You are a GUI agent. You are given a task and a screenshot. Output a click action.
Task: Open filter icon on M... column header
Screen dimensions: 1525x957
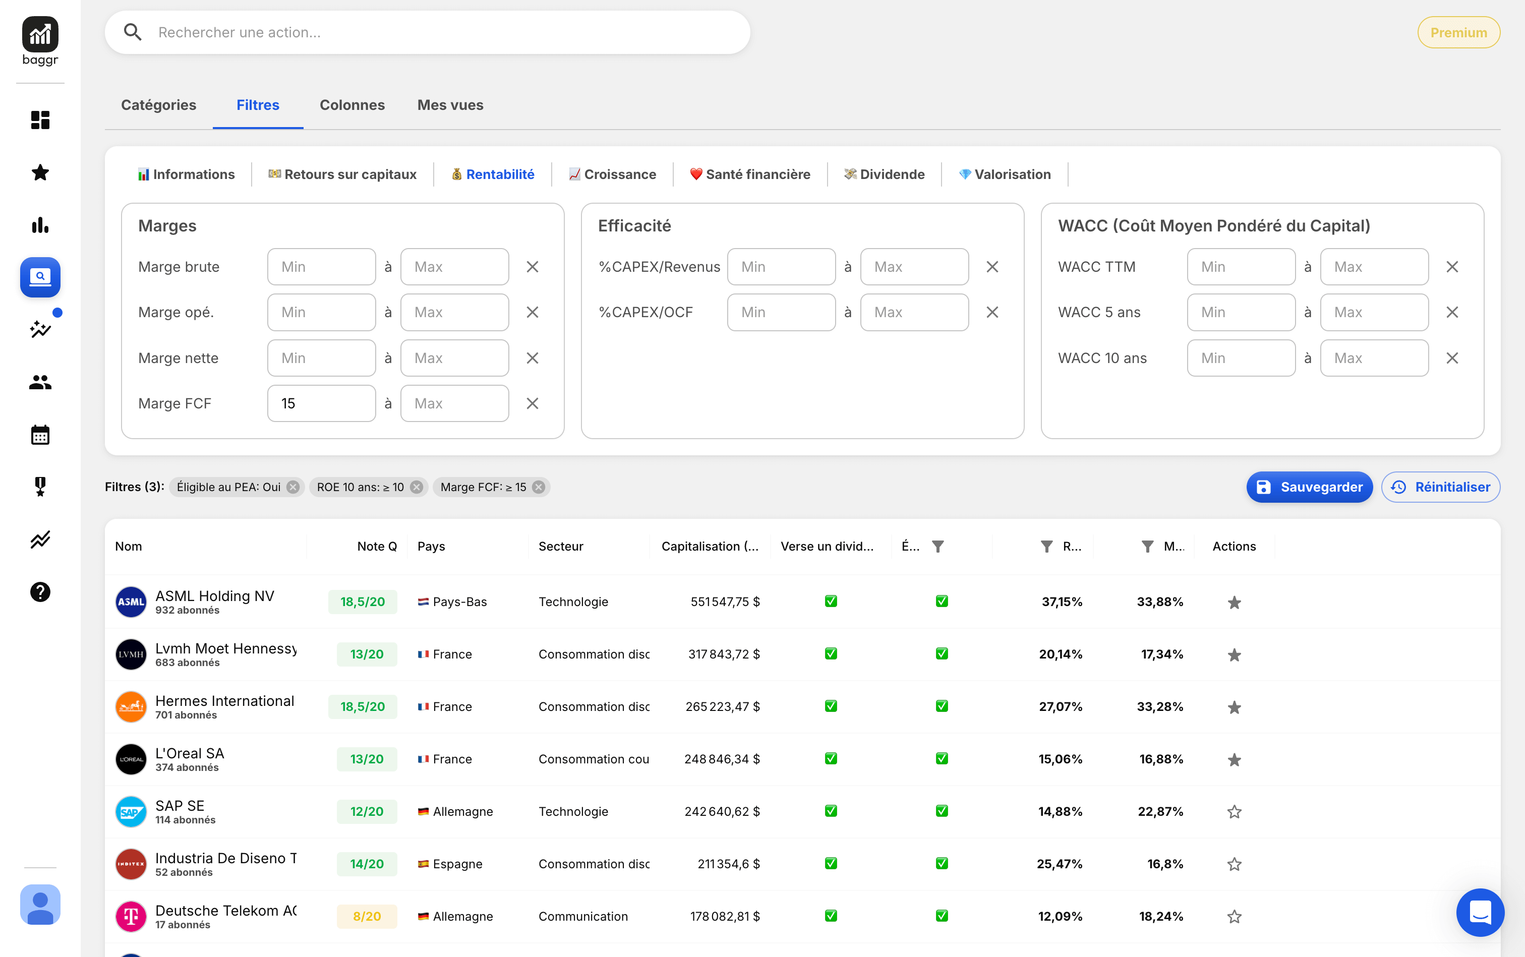click(1147, 546)
